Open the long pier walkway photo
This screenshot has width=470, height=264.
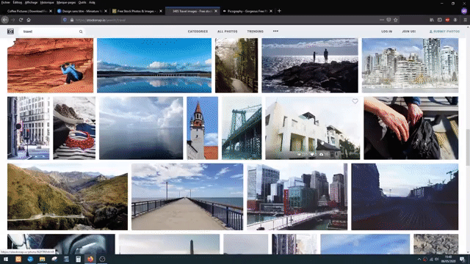pos(187,197)
